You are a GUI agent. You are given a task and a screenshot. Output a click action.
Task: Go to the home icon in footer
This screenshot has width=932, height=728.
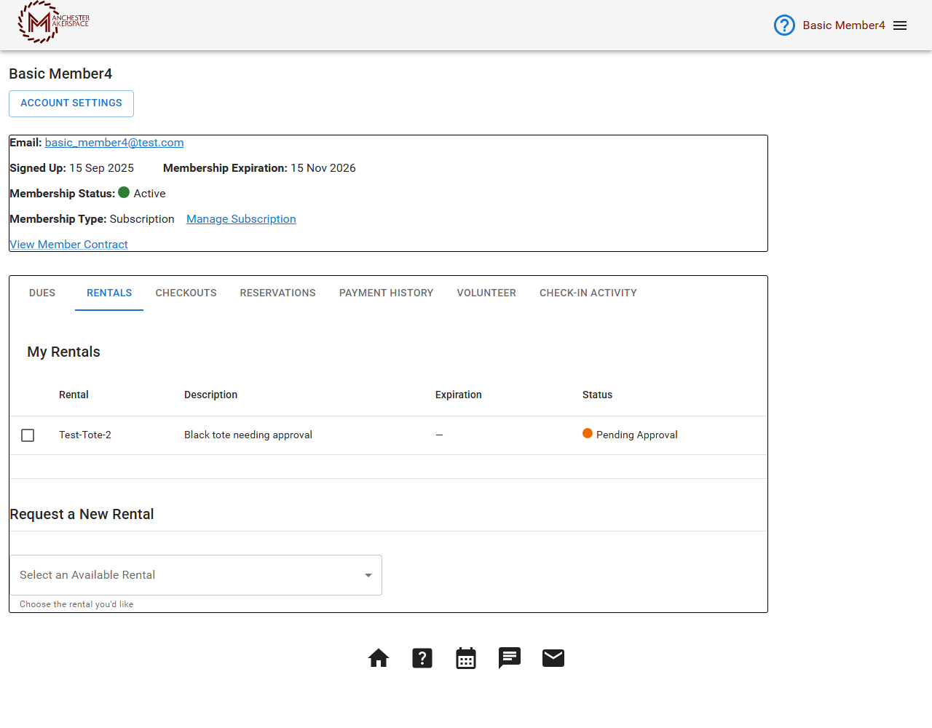click(x=379, y=658)
